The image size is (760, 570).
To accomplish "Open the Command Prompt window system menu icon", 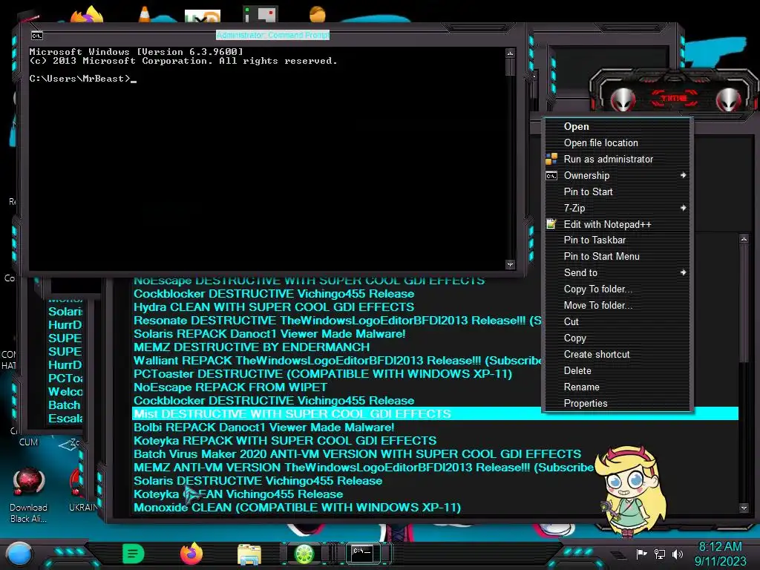I will coord(37,36).
